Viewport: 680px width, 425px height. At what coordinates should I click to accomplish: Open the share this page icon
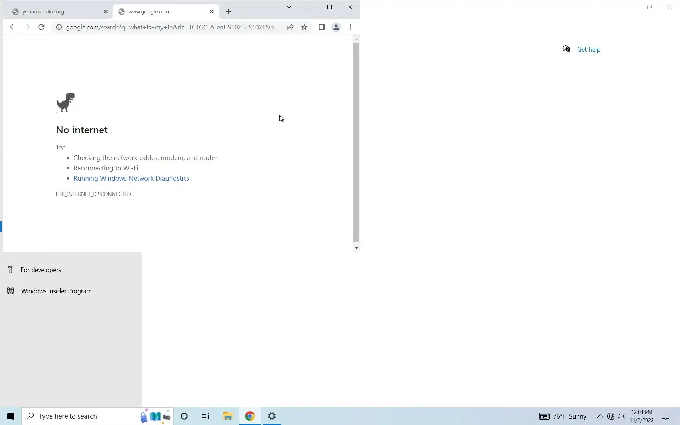click(290, 27)
